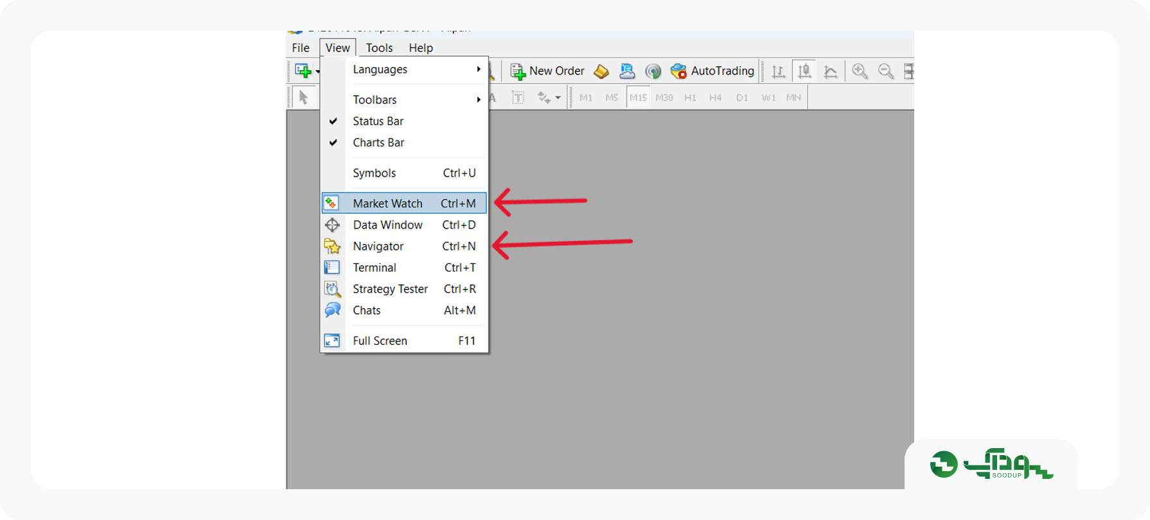Click the MQL5 community account icon
Viewport: 1150px width, 520px height.
point(627,71)
